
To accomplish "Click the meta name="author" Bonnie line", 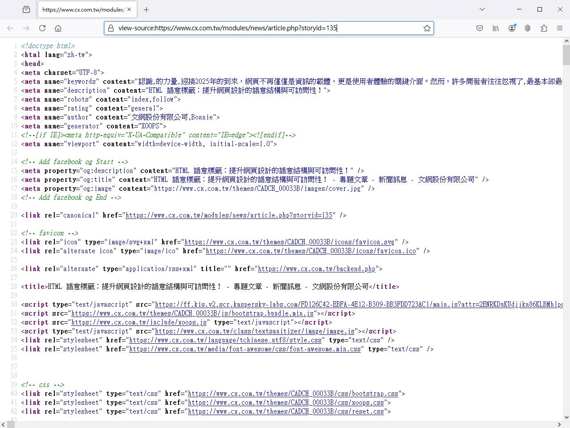I will tap(120, 117).
